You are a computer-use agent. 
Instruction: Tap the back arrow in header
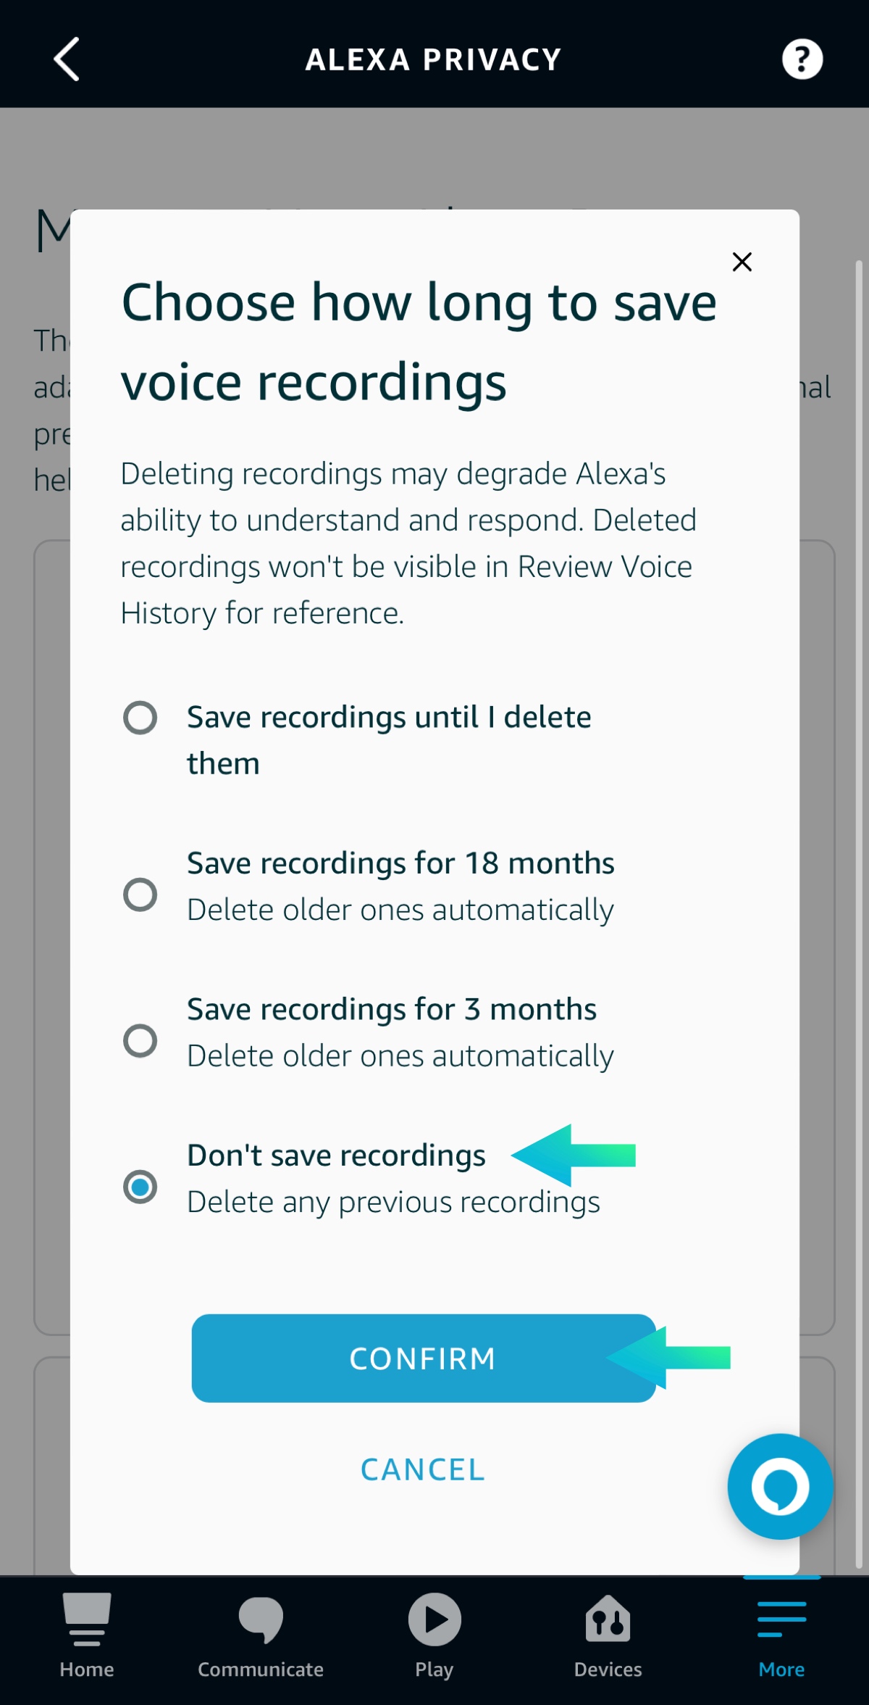click(x=67, y=59)
